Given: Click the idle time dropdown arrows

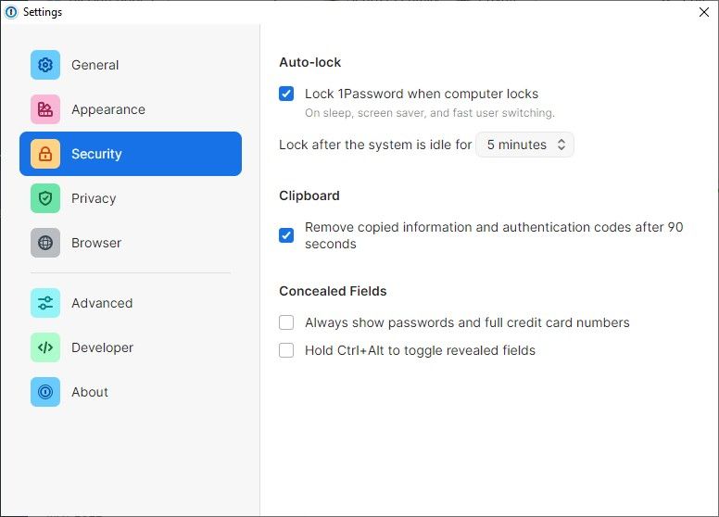Looking at the screenshot, I should click(561, 145).
